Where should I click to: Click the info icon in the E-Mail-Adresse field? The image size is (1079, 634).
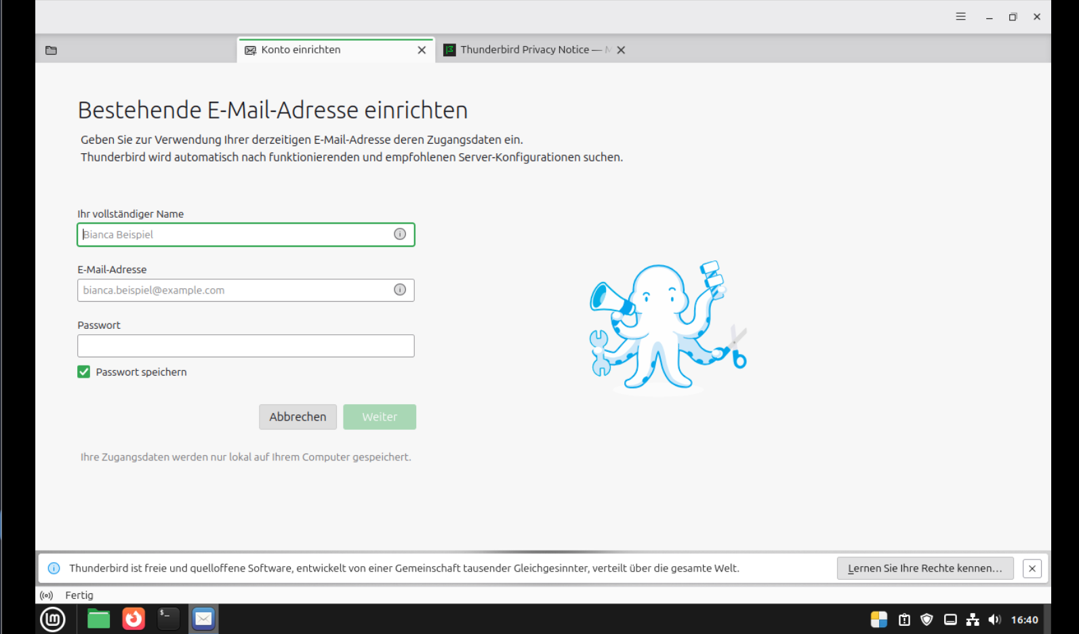400,290
